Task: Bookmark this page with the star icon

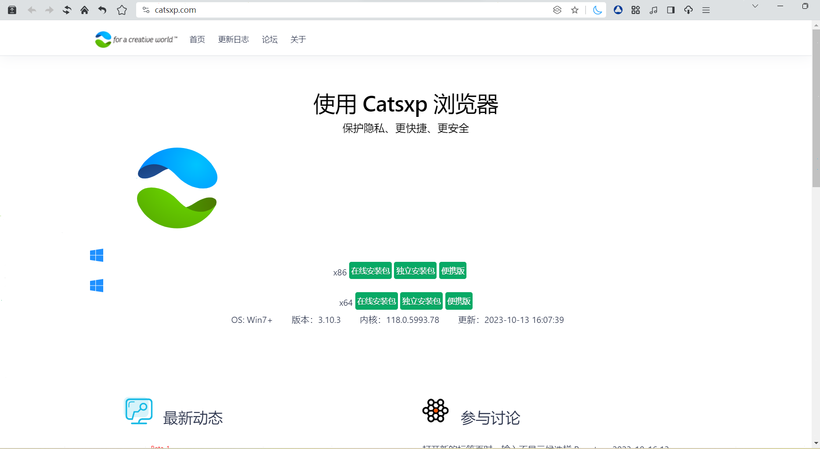Action: click(x=574, y=10)
